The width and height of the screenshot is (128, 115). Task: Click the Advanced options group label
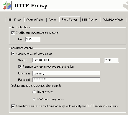pos(22,48)
